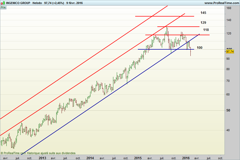Click the 97,74 (+2,45%) quote in header
This screenshot has width=240, height=160.
pos(54,3)
